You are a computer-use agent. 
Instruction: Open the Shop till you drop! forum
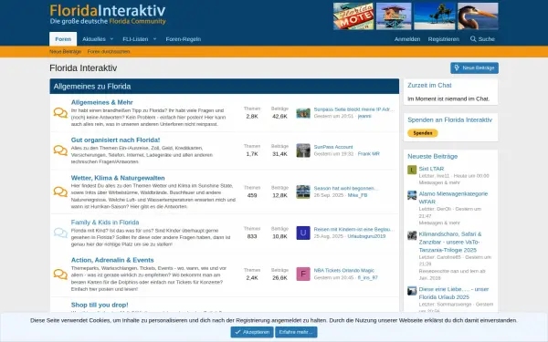100,305
